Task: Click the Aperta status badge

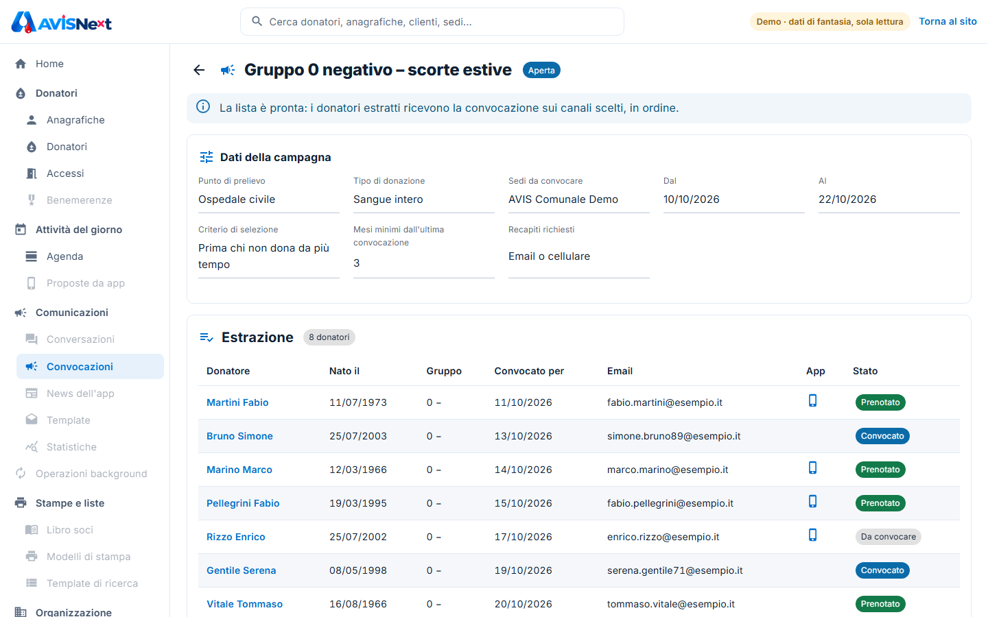Action: pos(541,70)
